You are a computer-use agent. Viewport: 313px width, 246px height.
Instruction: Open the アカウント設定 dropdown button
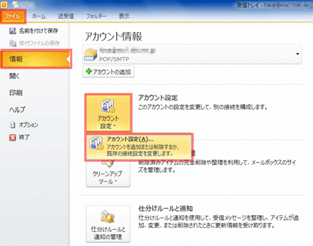(x=109, y=113)
